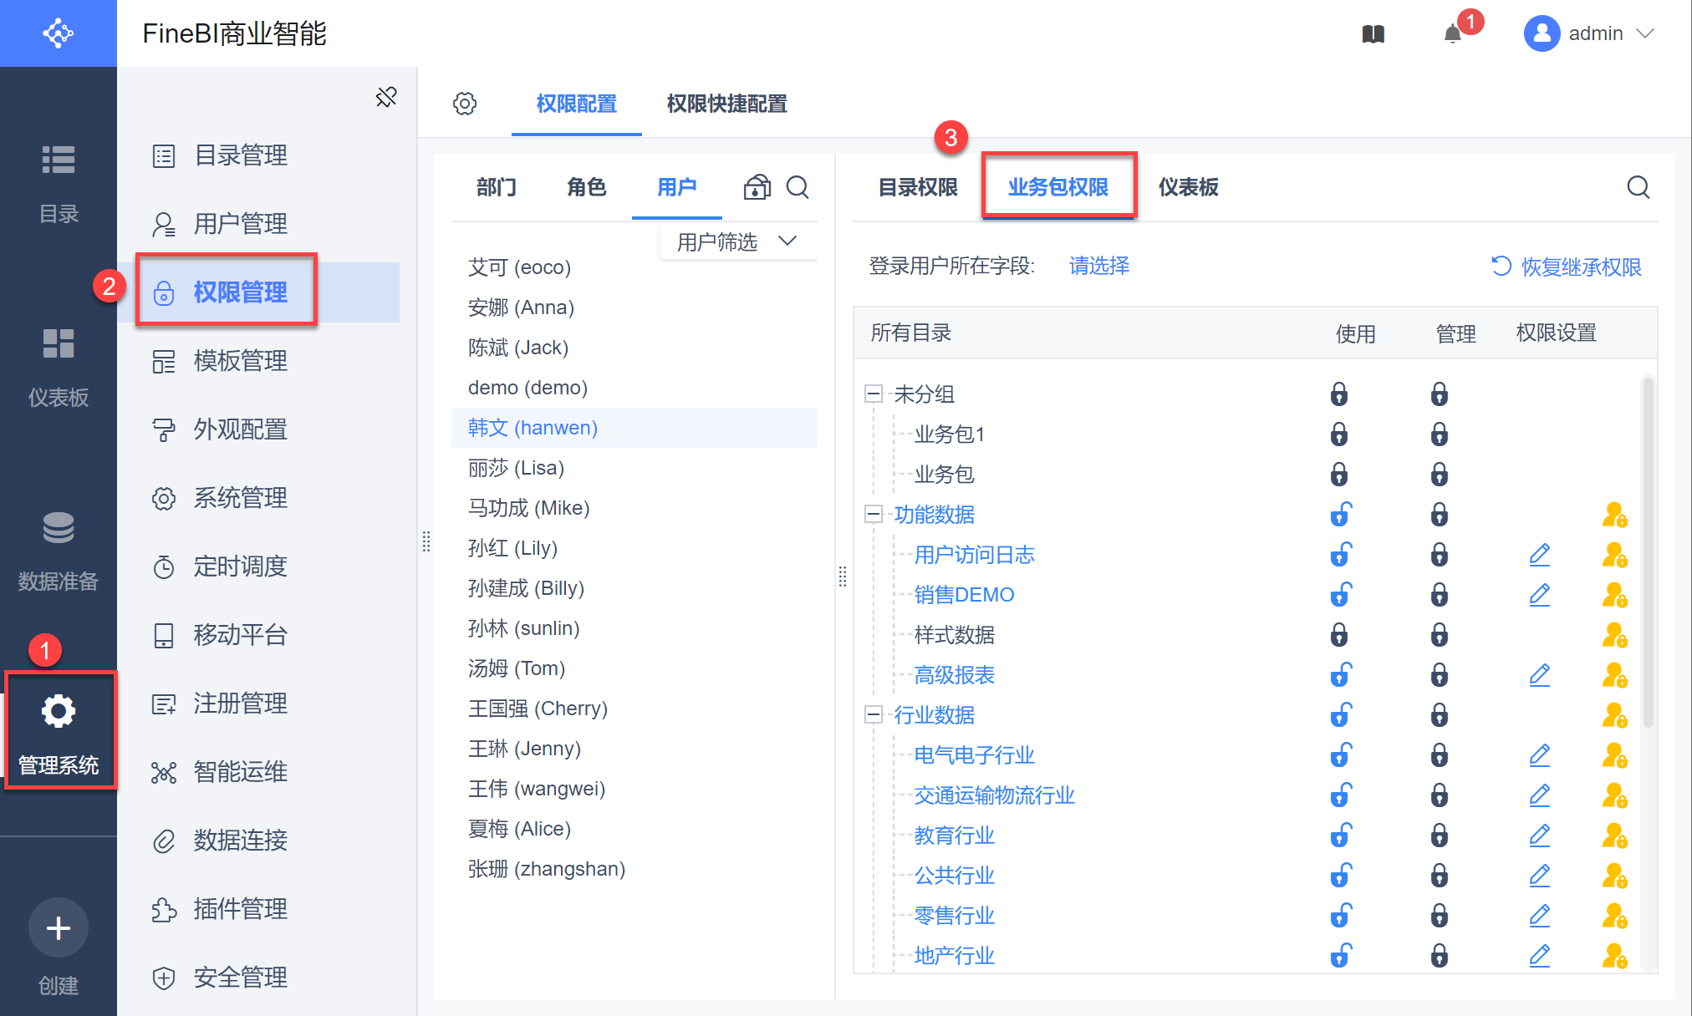Viewport: 1692px width, 1016px height.
Task: Click the unpin sidebar icon
Action: point(386,97)
